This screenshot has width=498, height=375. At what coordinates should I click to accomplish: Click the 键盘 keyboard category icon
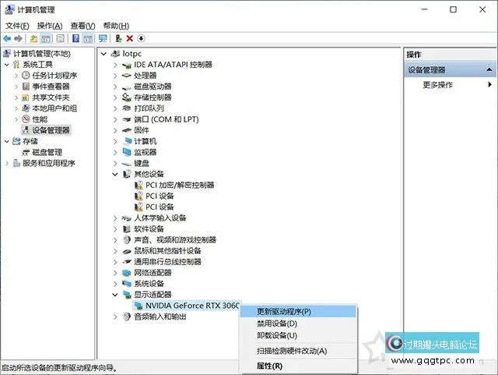(x=127, y=163)
